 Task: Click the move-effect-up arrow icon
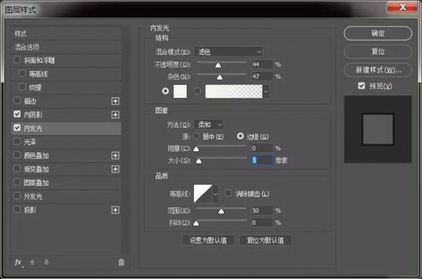coord(32,262)
